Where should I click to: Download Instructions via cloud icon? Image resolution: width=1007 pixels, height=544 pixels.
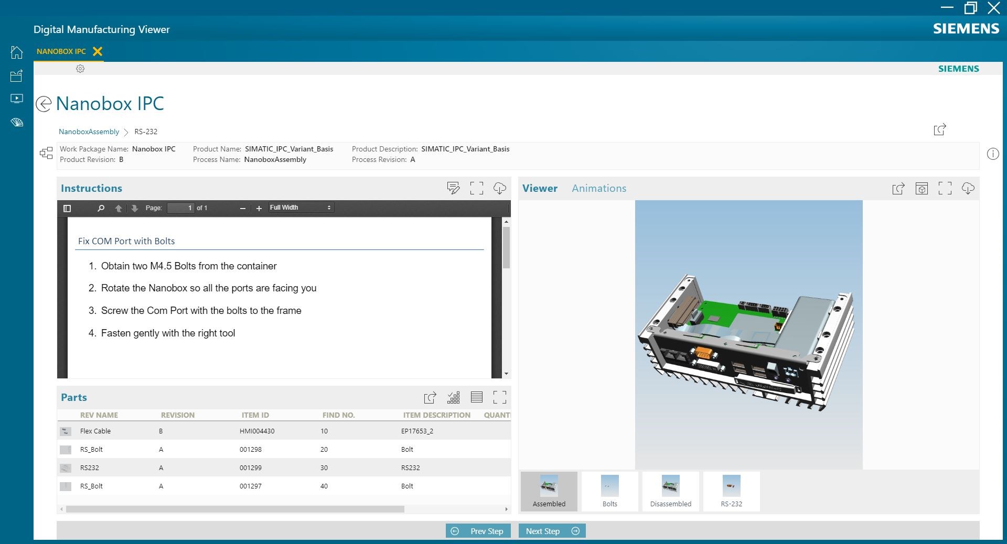pyautogui.click(x=500, y=188)
